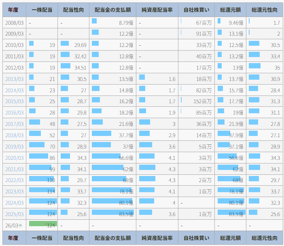Select the 2025/03 fiscal year link
284x246 pixels.
pyautogui.click(x=14, y=214)
